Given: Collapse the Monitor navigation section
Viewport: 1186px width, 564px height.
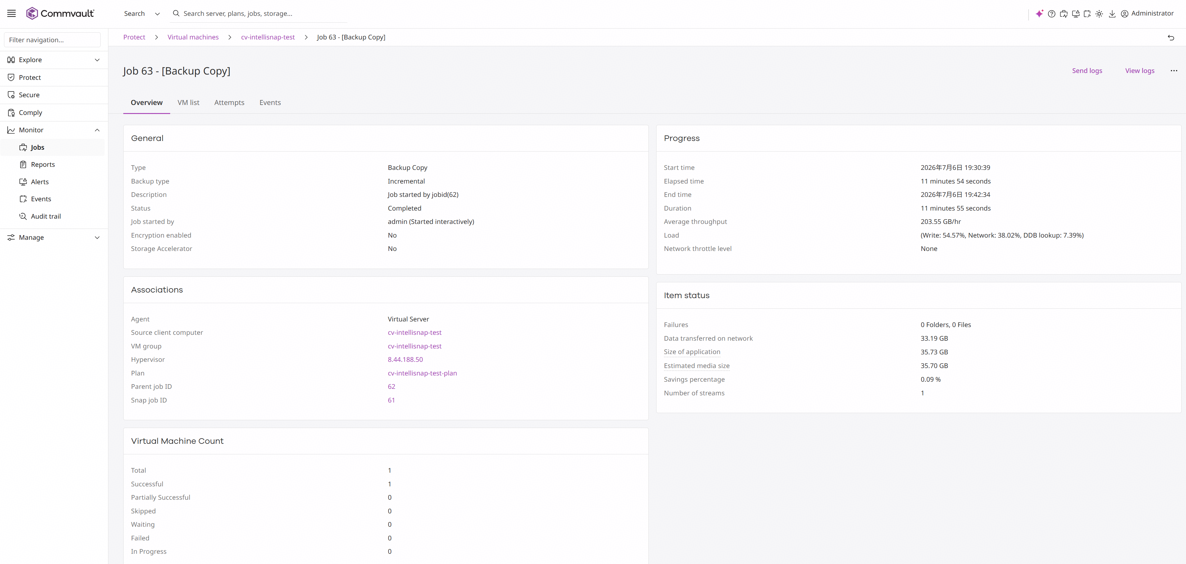Looking at the screenshot, I should pyautogui.click(x=97, y=130).
